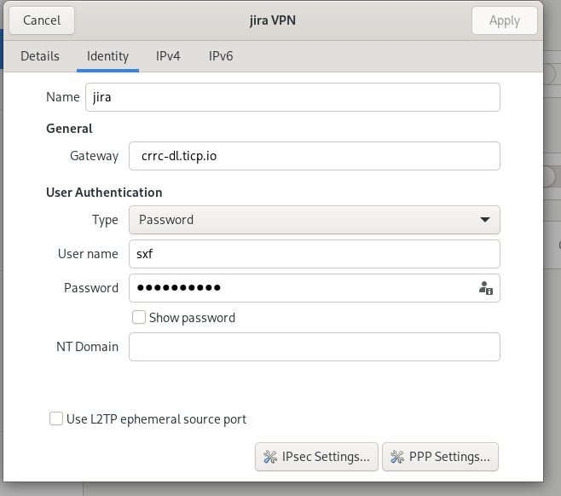Select the Identity tab

[x=107, y=56]
